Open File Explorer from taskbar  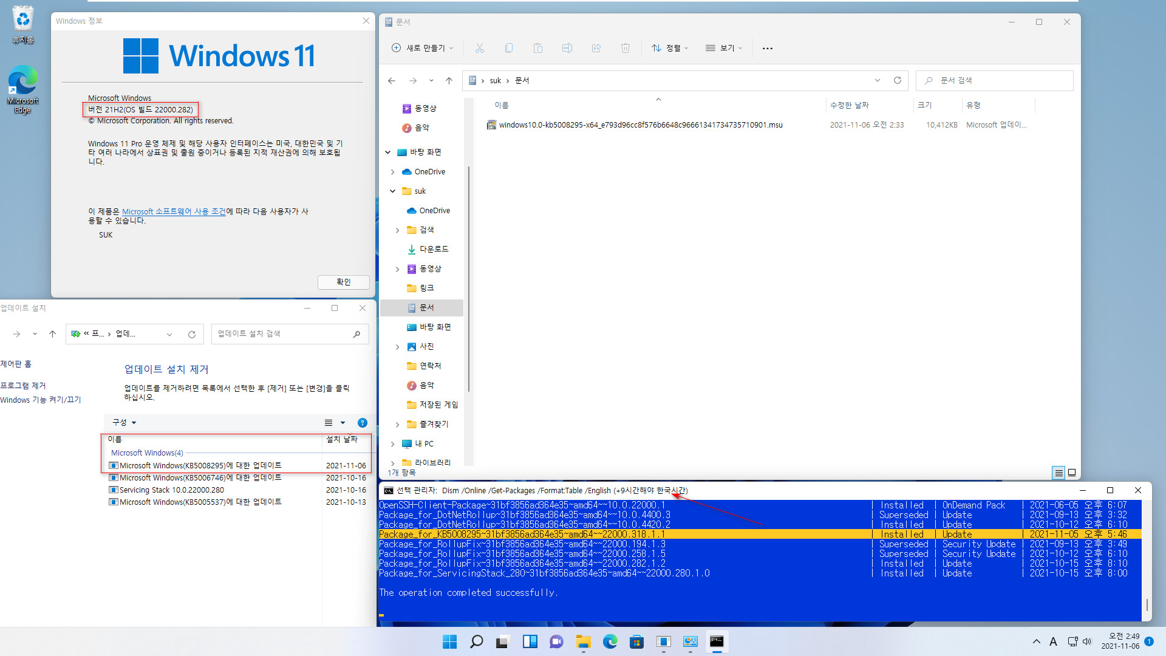coord(584,641)
